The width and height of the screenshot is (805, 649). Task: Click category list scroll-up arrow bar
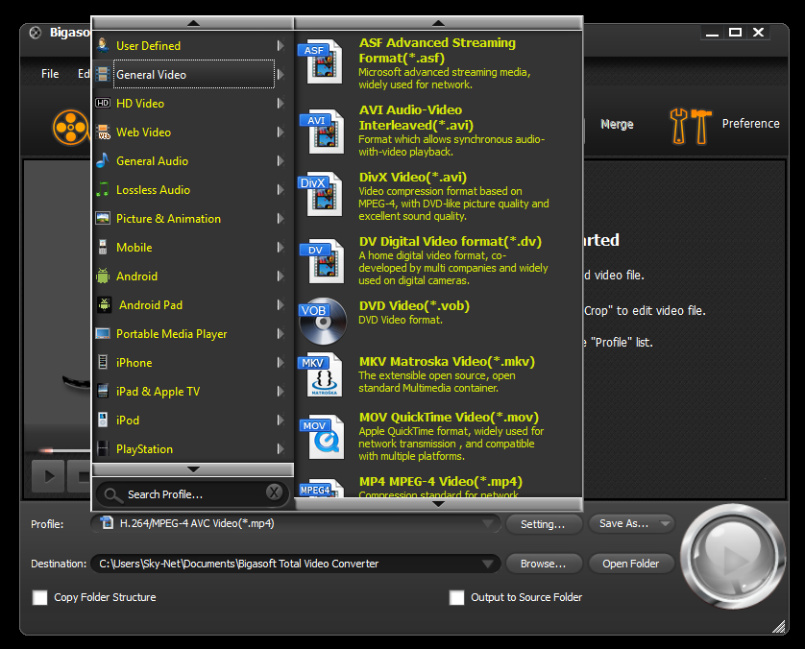[x=193, y=23]
